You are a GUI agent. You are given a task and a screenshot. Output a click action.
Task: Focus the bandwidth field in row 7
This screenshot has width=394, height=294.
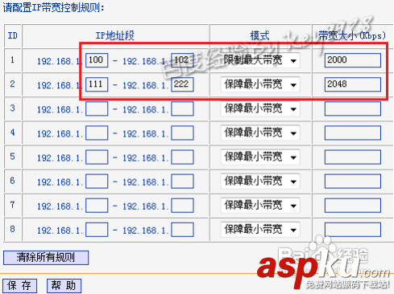pyautogui.click(x=353, y=206)
